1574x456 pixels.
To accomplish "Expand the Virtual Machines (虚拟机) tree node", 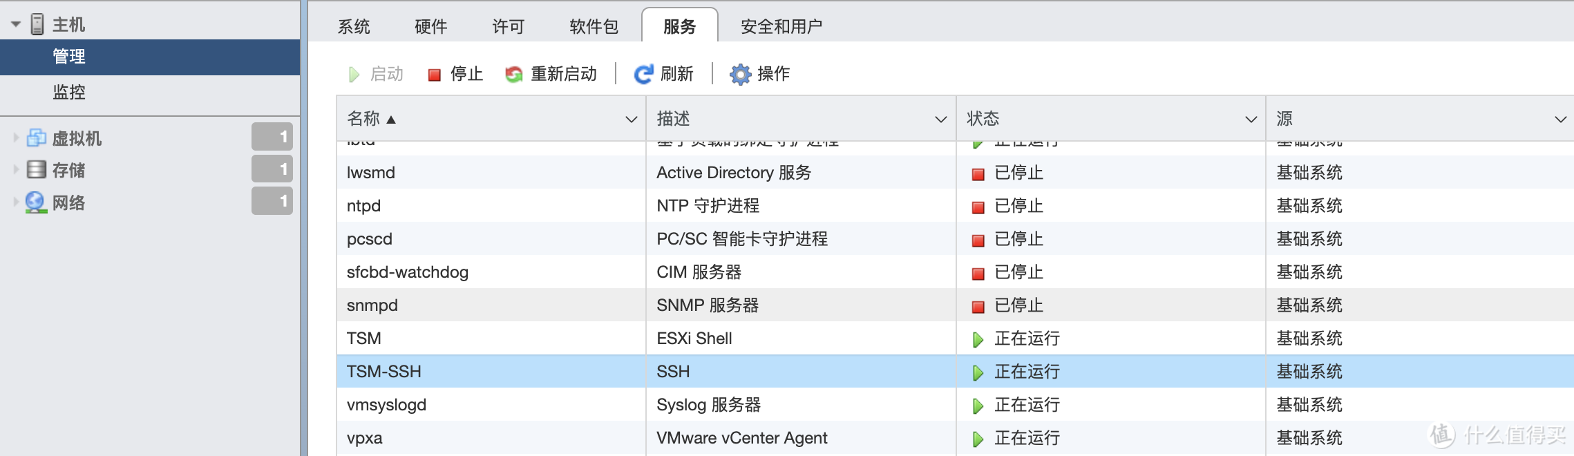I will 16,138.
